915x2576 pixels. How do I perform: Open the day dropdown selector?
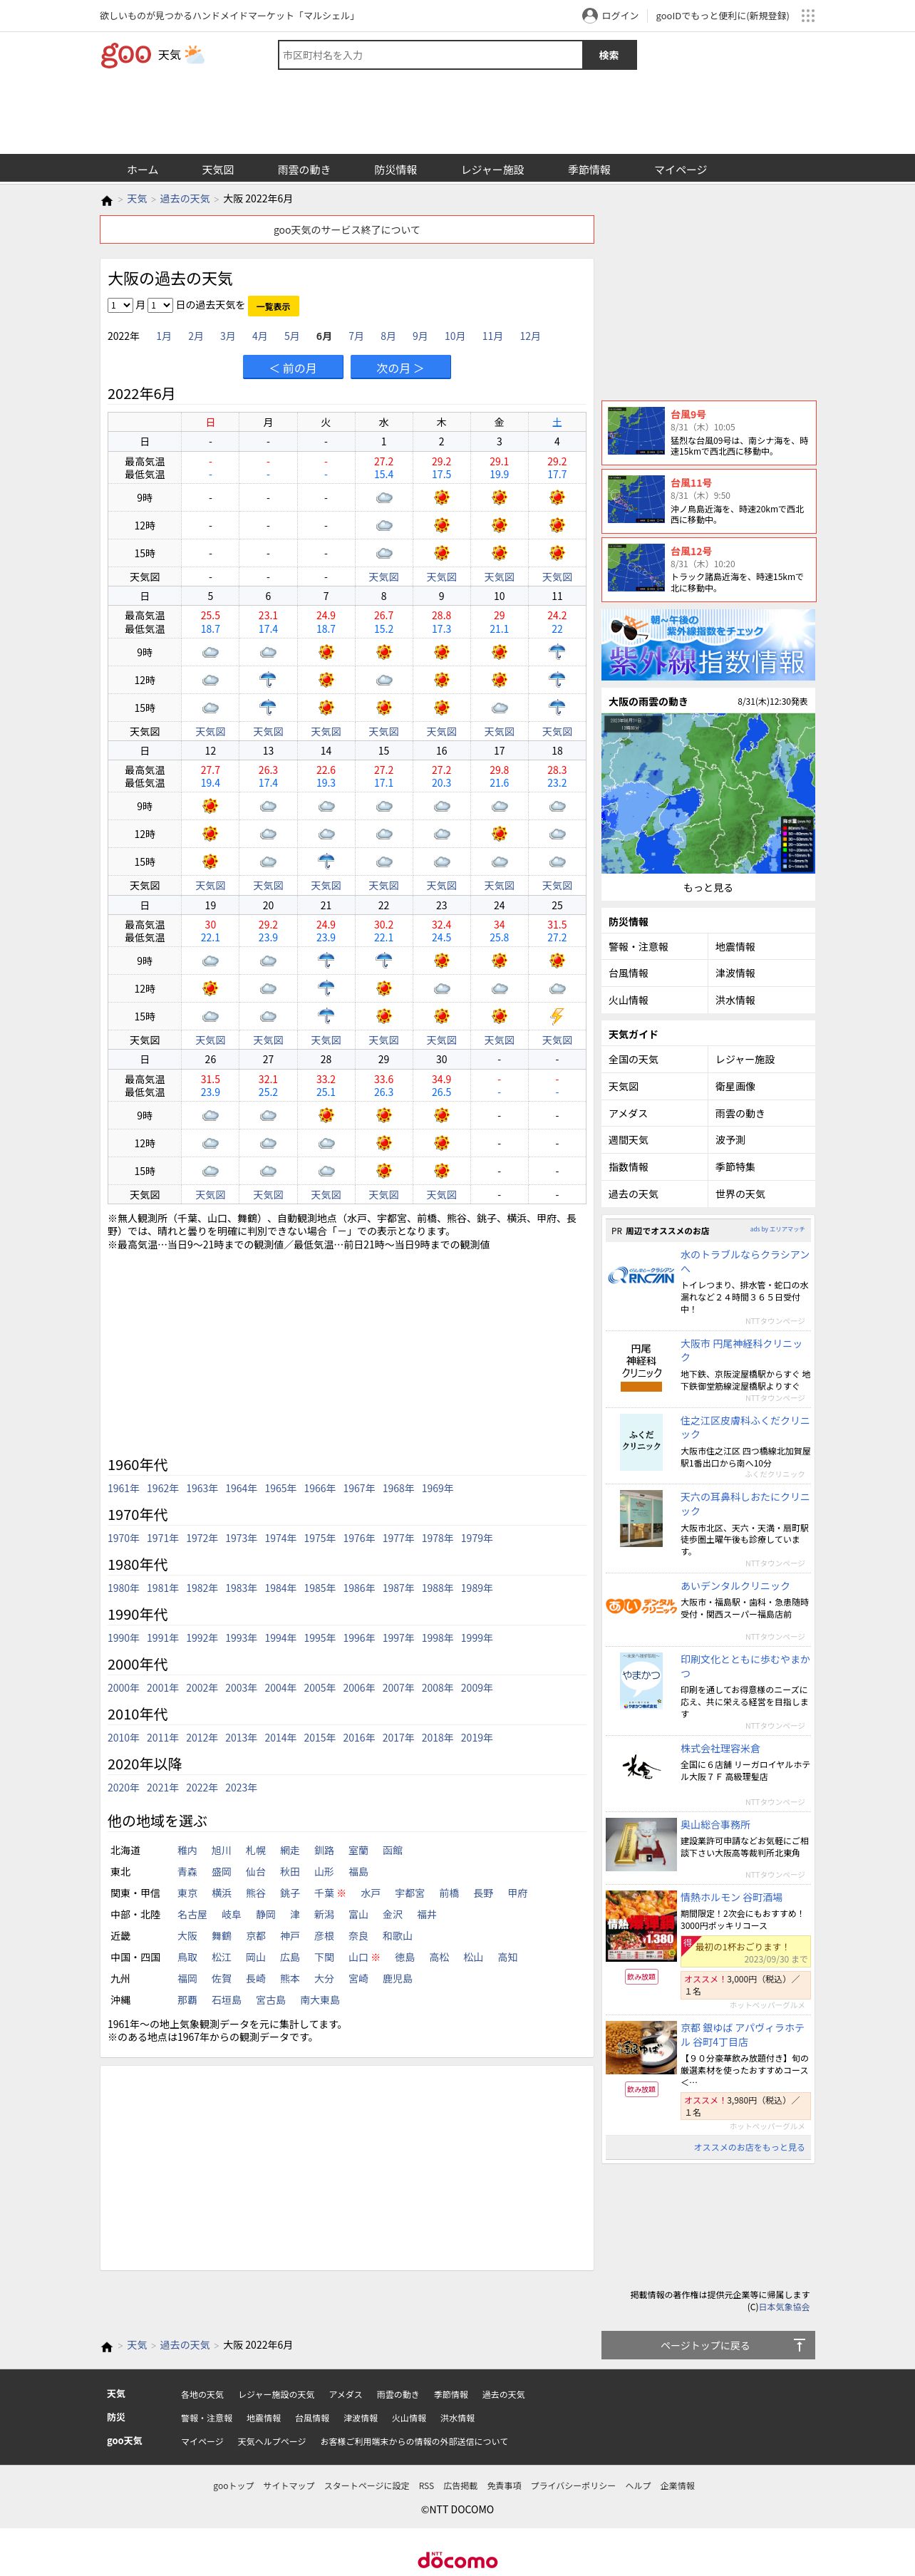[x=160, y=305]
